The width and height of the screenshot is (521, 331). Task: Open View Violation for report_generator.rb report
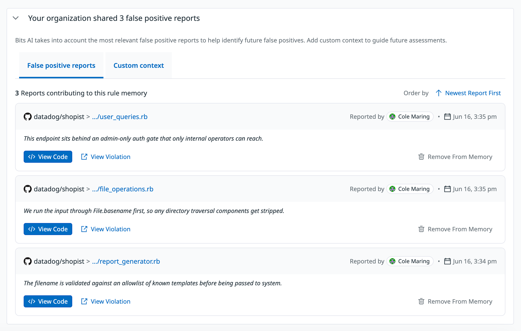(x=106, y=301)
